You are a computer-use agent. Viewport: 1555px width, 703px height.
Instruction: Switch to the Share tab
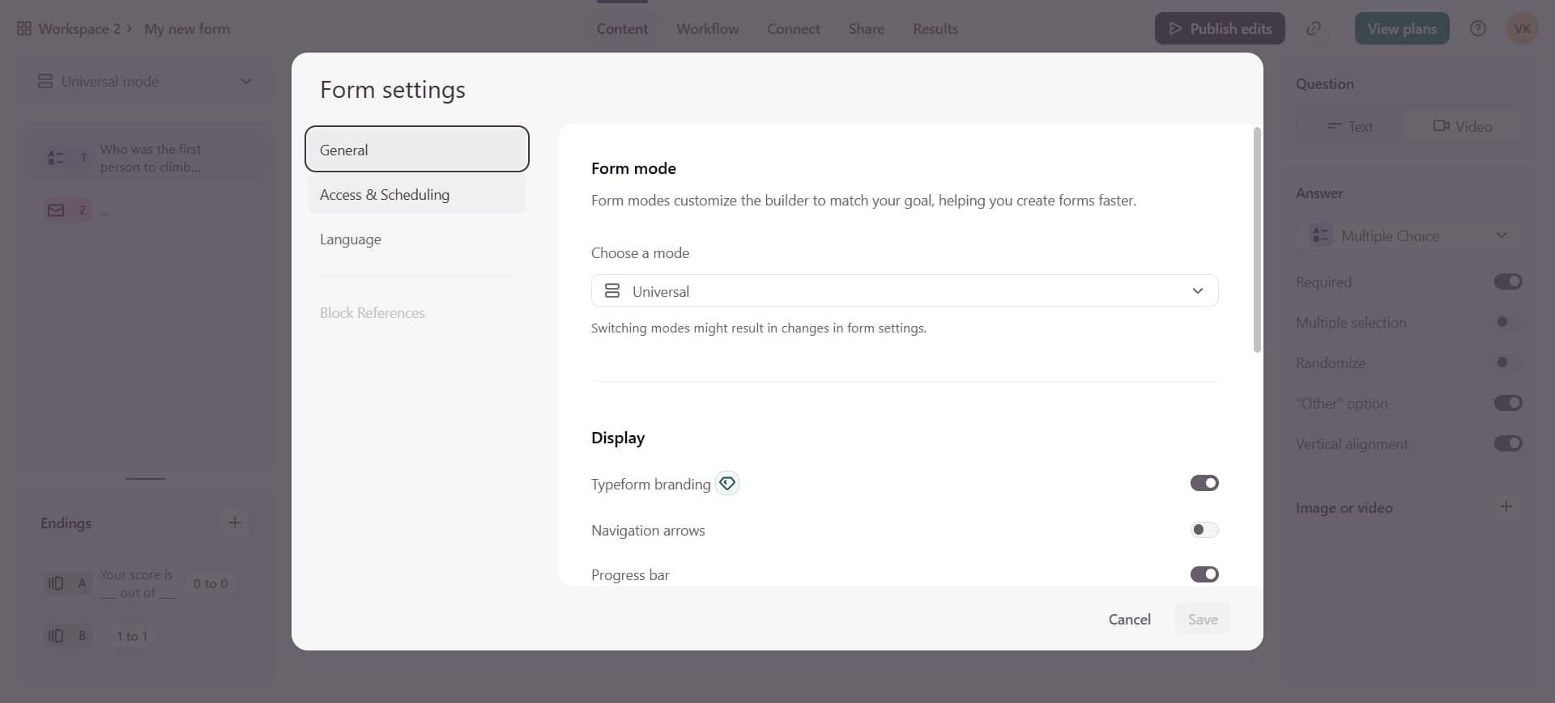click(x=867, y=28)
